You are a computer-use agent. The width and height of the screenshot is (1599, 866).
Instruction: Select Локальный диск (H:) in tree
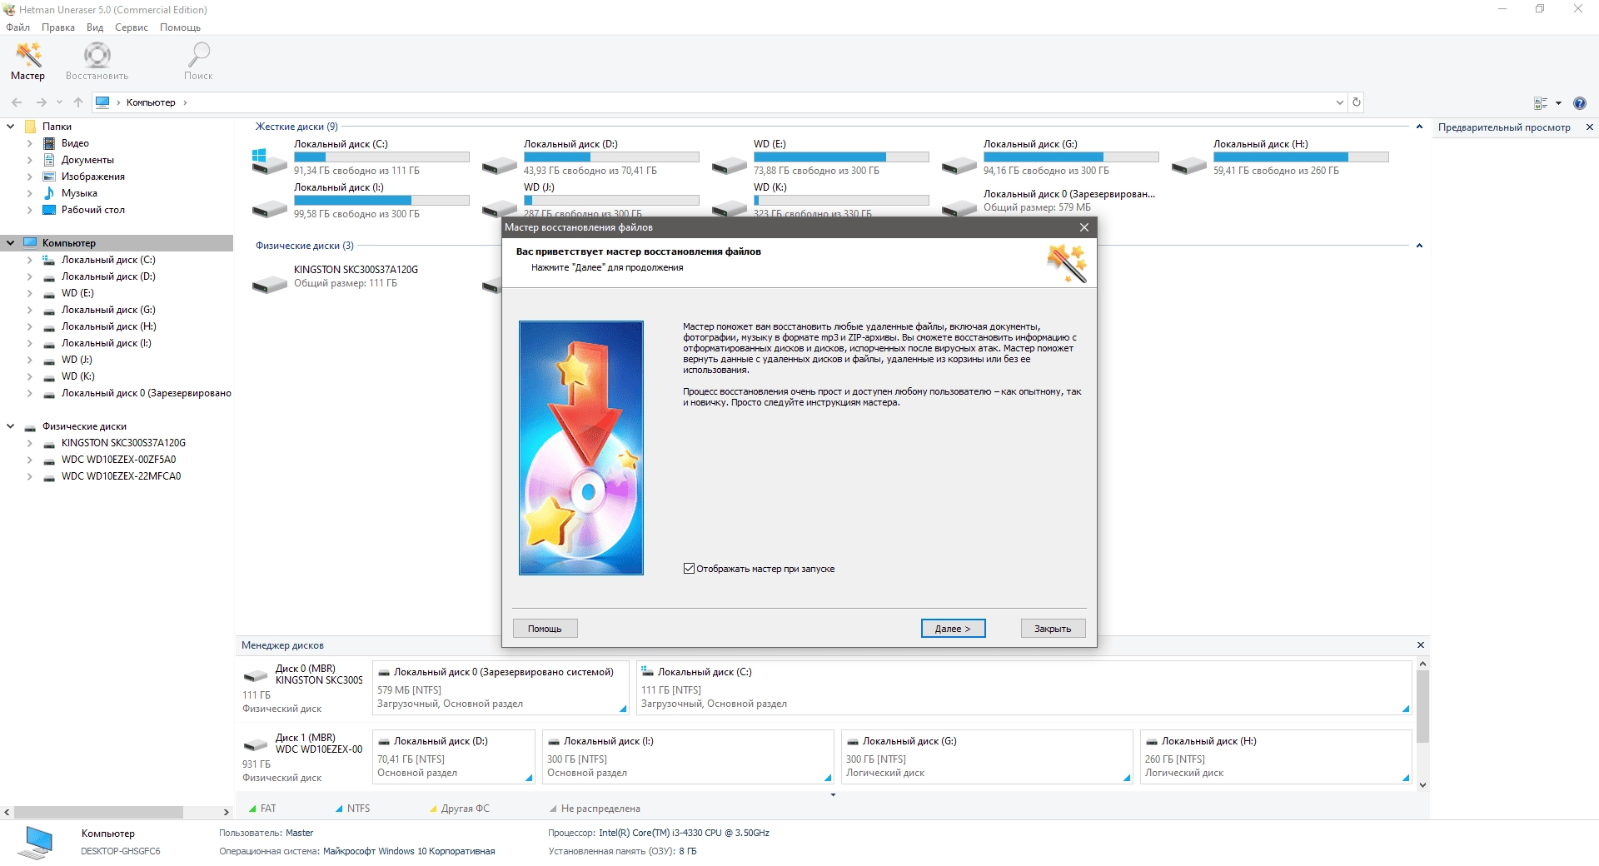coord(108,326)
